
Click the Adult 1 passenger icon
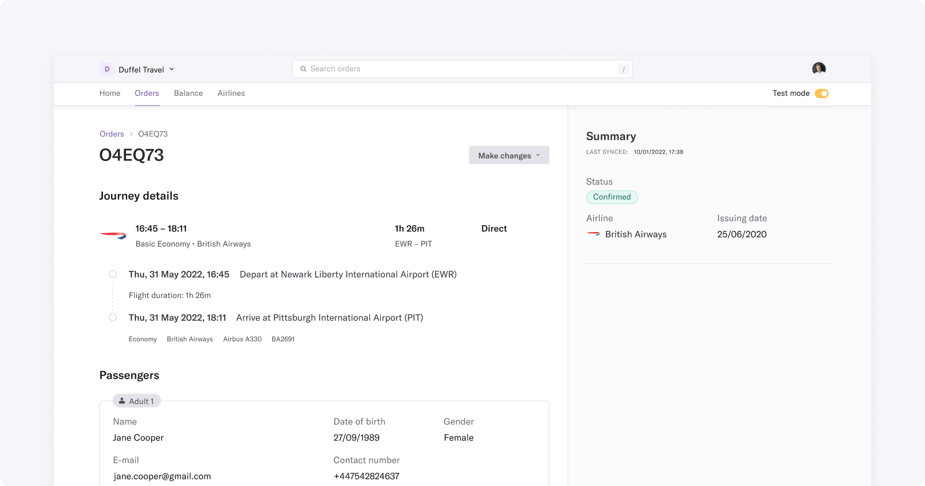[122, 401]
